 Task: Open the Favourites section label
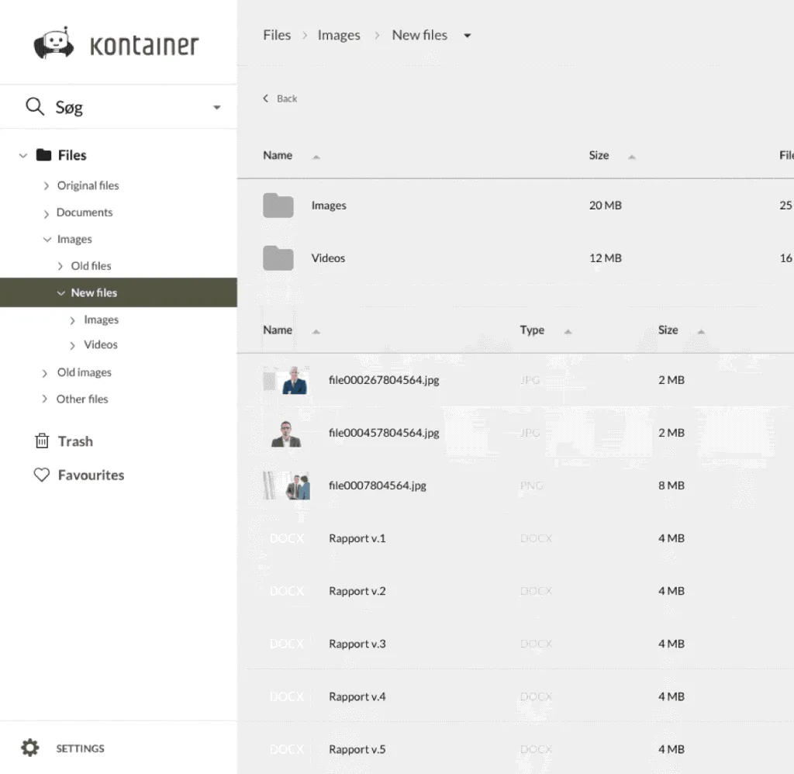click(x=91, y=475)
